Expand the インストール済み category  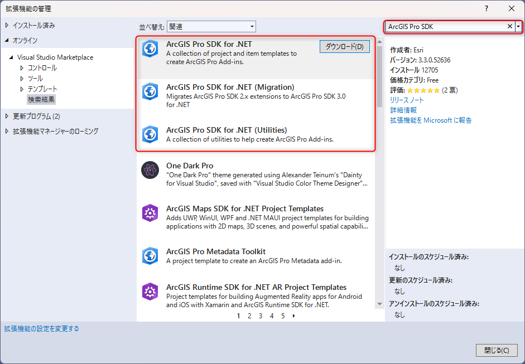7,26
